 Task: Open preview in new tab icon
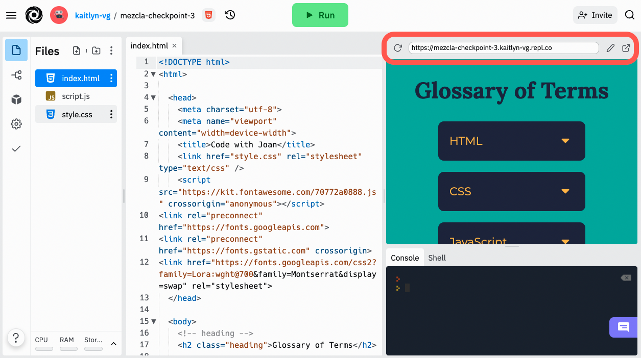(x=626, y=48)
